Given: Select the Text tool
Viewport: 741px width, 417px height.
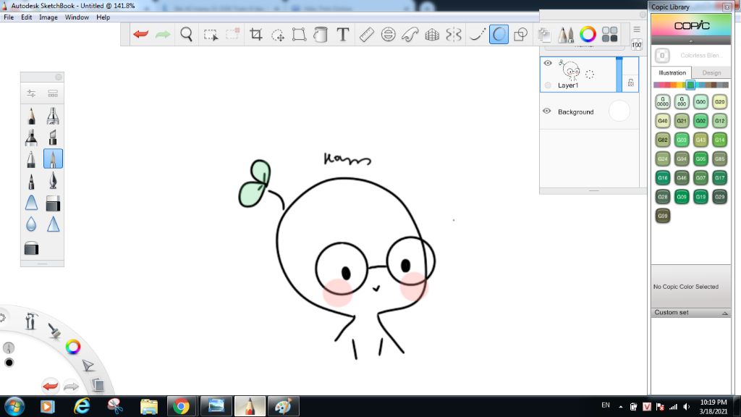Looking at the screenshot, I should [x=343, y=34].
